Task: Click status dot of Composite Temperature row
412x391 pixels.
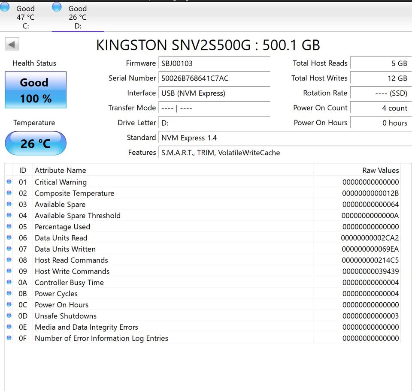Action: click(x=9, y=193)
